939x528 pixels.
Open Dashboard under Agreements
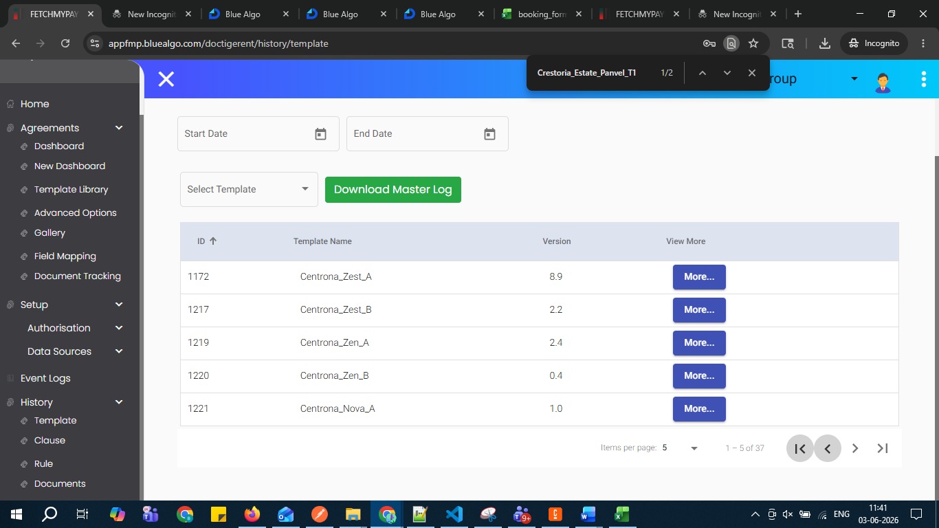point(59,146)
